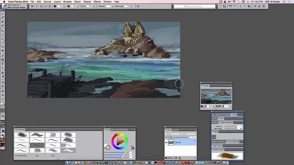Open the composite method dropdown in Layers
The height and width of the screenshot is (165, 294).
pyautogui.click(x=173, y=134)
